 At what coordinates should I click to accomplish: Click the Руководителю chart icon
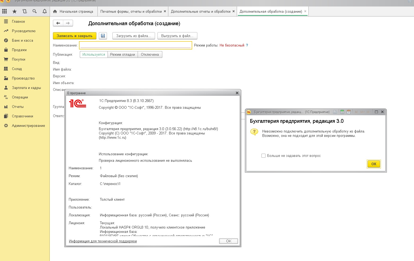click(x=6, y=31)
